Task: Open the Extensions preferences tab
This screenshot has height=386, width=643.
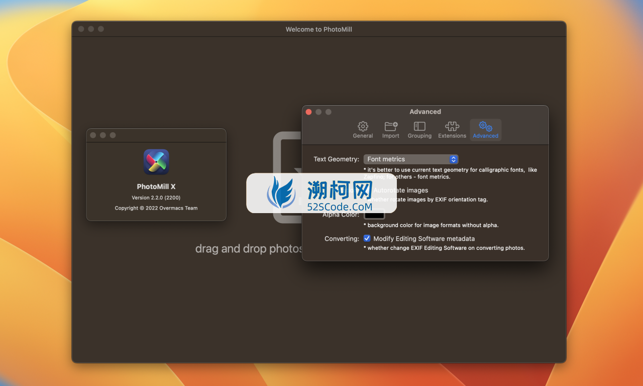Action: click(x=452, y=130)
